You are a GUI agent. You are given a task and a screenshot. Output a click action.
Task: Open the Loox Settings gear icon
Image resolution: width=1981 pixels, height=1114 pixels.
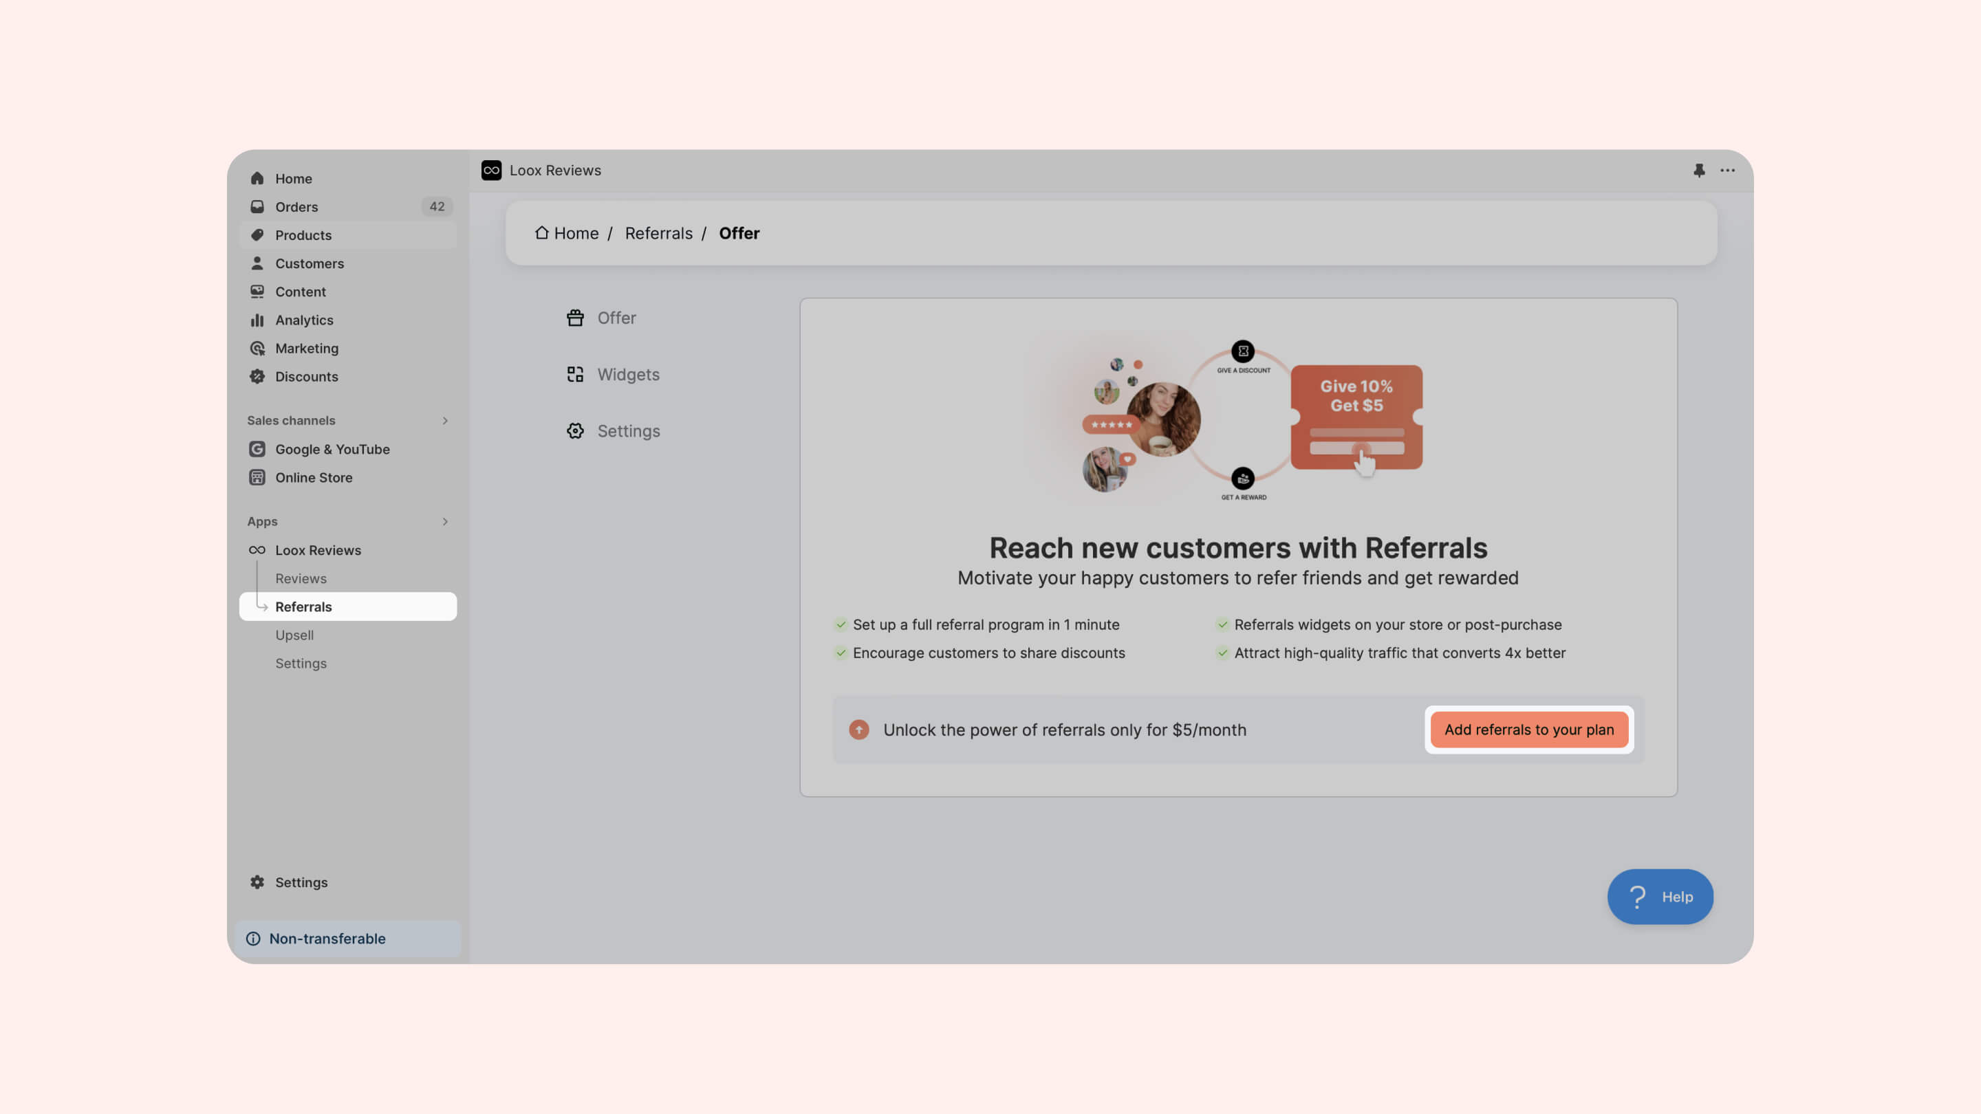(x=575, y=430)
